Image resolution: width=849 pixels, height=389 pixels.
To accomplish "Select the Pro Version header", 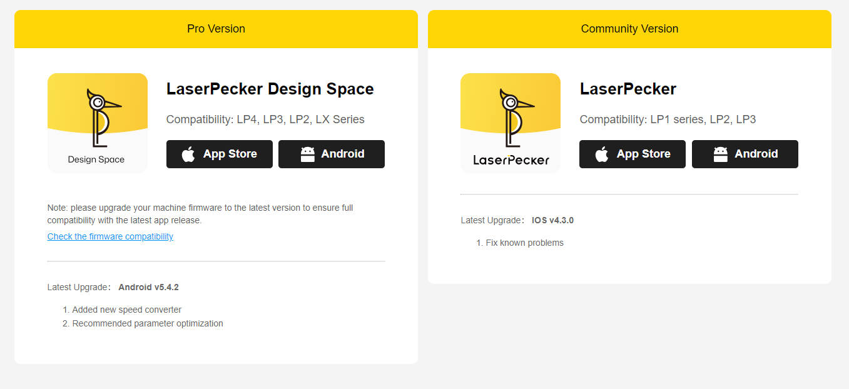I will [216, 29].
